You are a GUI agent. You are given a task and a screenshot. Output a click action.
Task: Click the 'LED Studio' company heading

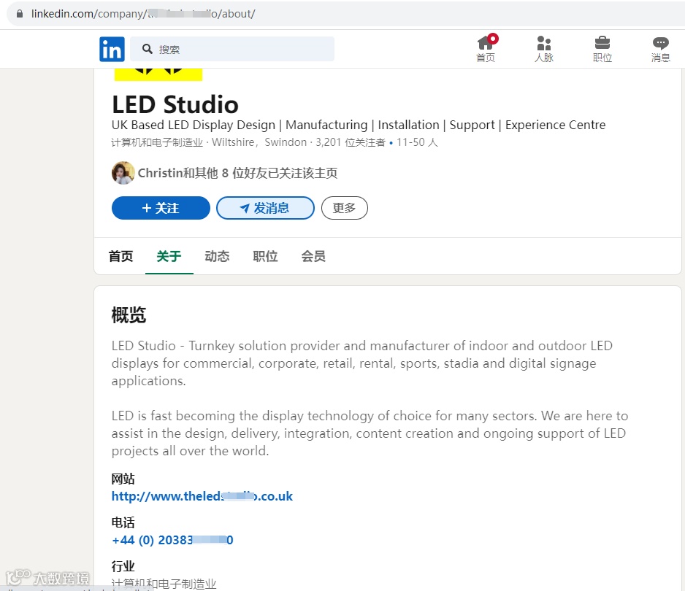click(175, 104)
